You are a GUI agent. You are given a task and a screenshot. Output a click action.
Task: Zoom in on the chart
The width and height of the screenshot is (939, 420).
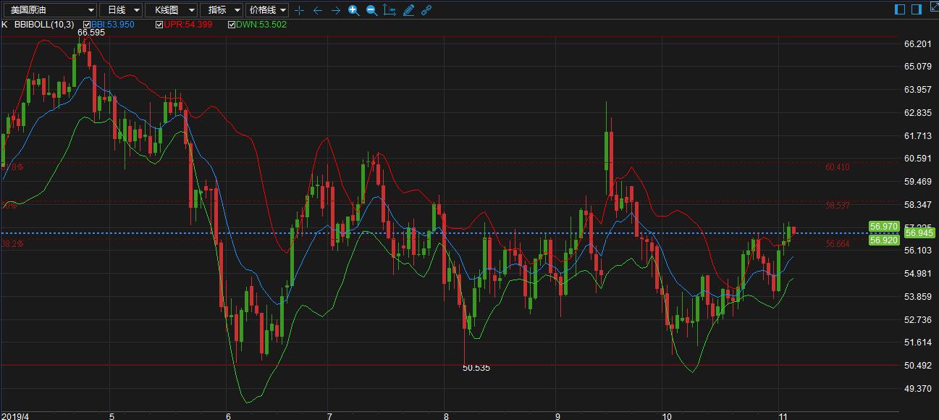pos(353,10)
